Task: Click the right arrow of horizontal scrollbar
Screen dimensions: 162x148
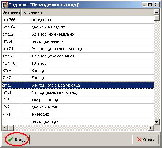Action: pos(151,128)
